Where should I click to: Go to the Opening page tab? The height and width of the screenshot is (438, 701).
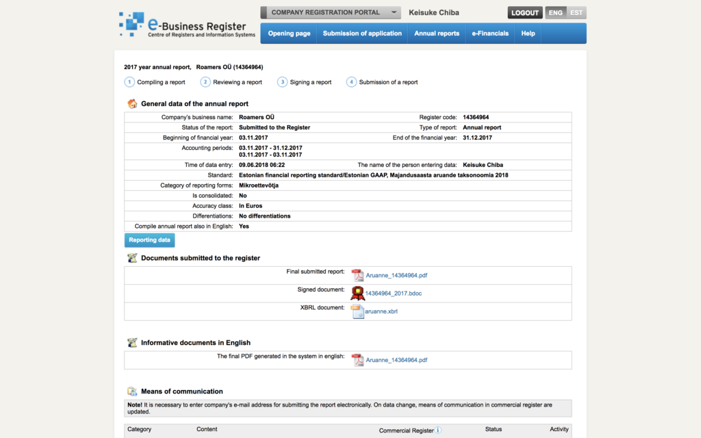point(289,34)
